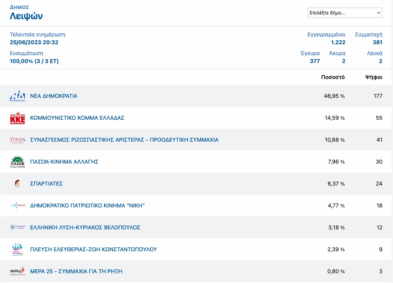Click the vote count '18'
Image resolution: width=393 pixels, height=283 pixels.
point(379,205)
